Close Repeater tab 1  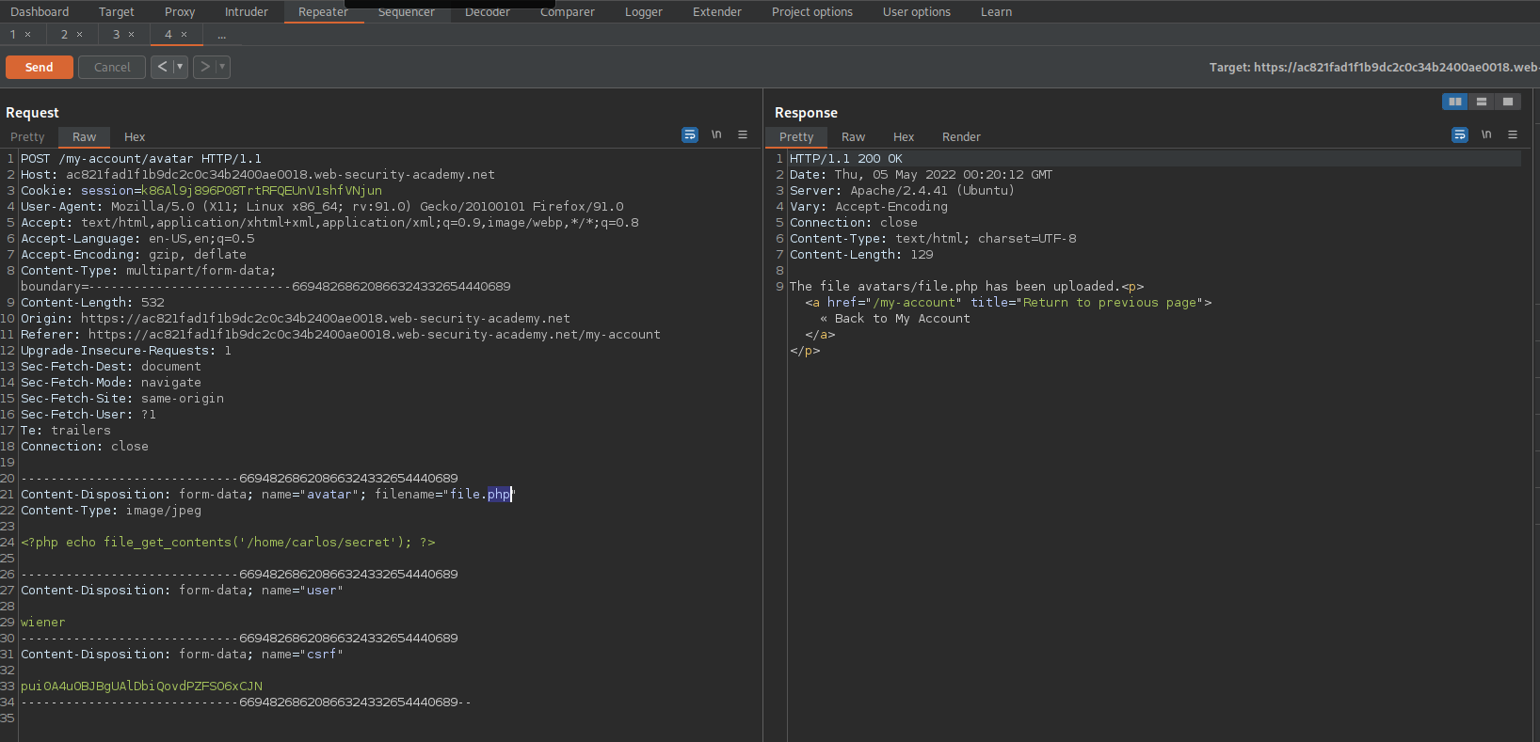(x=28, y=35)
